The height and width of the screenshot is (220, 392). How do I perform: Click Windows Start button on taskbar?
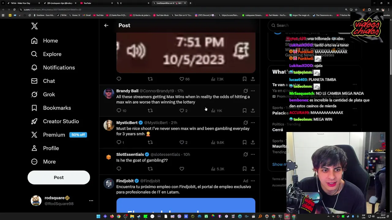tap(98, 216)
